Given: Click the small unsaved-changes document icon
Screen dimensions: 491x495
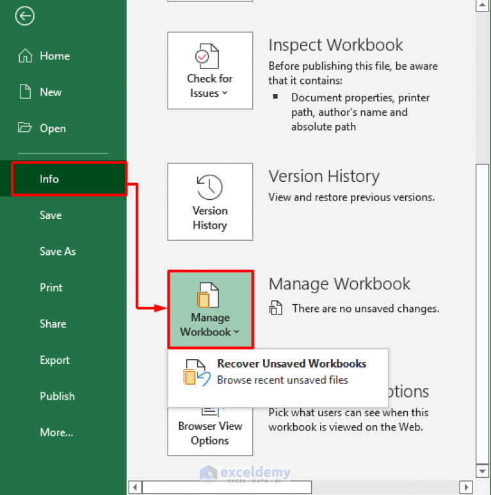Looking at the screenshot, I should pos(276,308).
